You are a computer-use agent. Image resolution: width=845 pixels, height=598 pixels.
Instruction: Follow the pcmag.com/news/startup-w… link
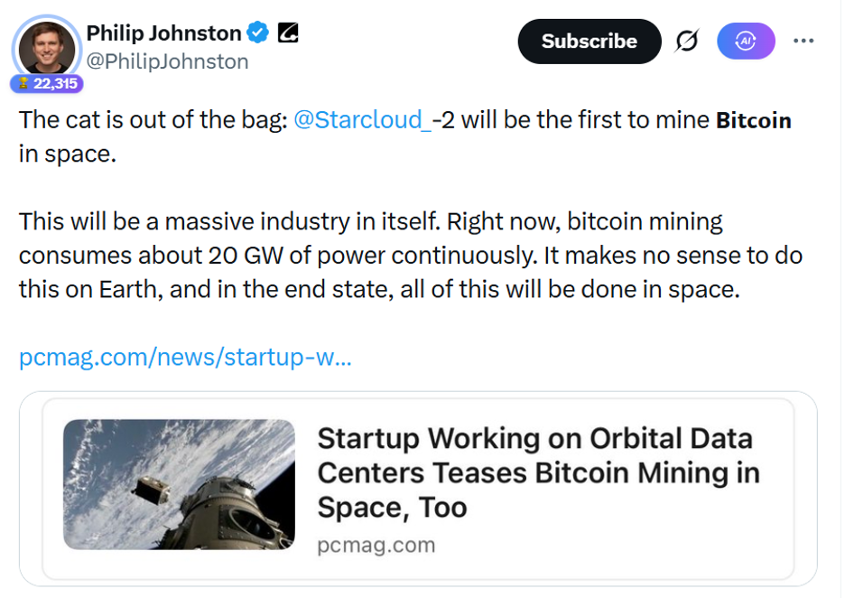pyautogui.click(x=184, y=358)
